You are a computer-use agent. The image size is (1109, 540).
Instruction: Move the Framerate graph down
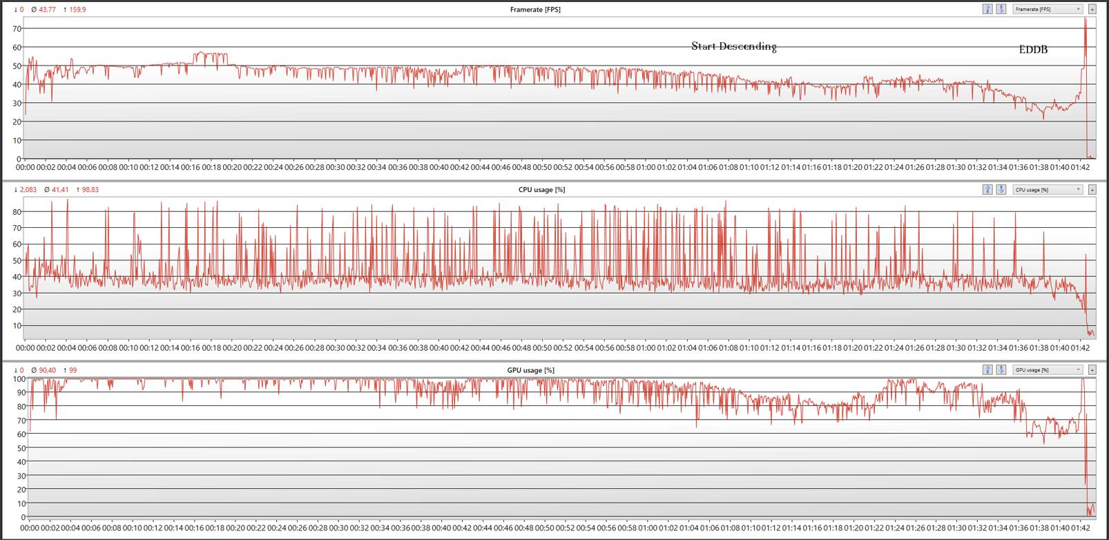tap(1001, 9)
